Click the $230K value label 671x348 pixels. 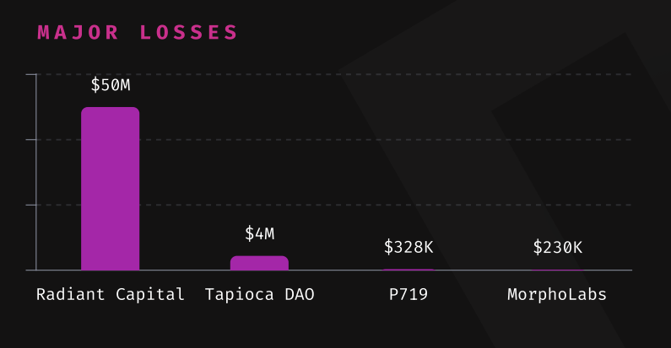click(x=557, y=247)
